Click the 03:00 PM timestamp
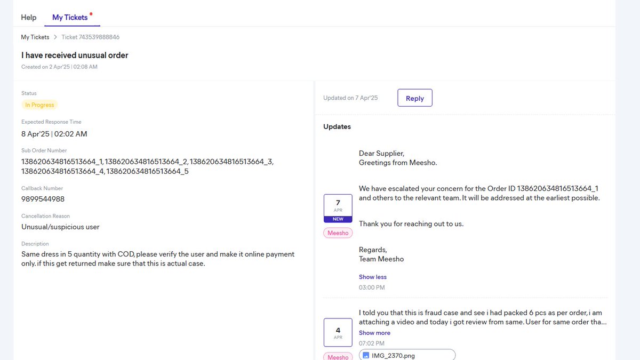Screen dimensions: 640x360 [372, 287]
